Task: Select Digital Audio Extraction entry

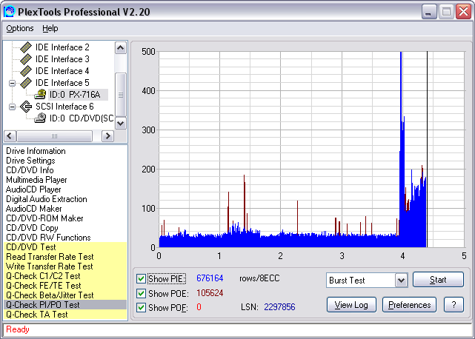Action: [65, 199]
